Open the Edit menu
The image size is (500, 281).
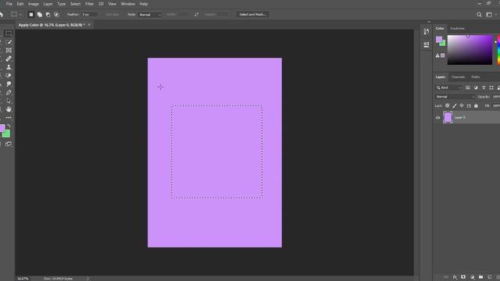[20, 4]
